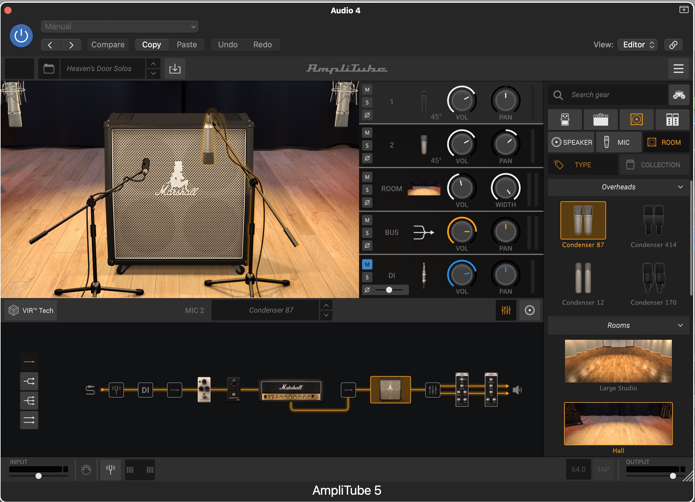Select the Marshall amp head in chain
This screenshot has height=502, width=695.
[291, 390]
